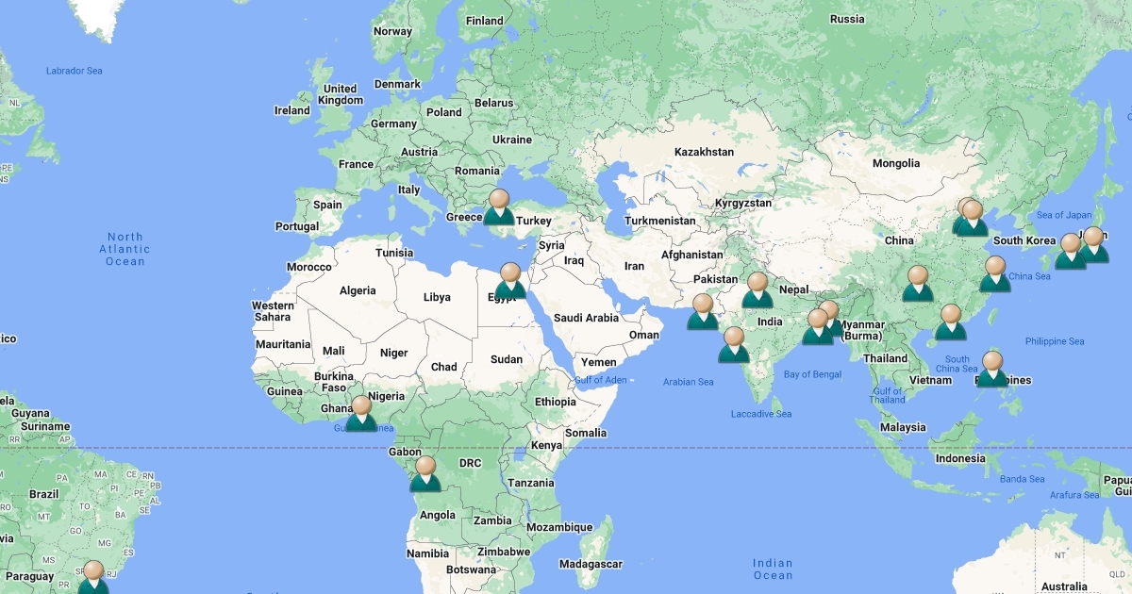Click the person marker on China's southern coast
This screenshot has height=594, width=1132.
[x=951, y=322]
